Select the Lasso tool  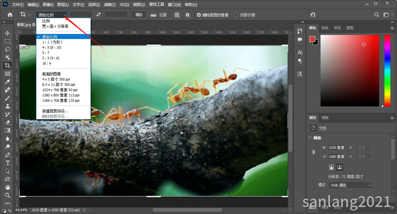[x=7, y=49]
